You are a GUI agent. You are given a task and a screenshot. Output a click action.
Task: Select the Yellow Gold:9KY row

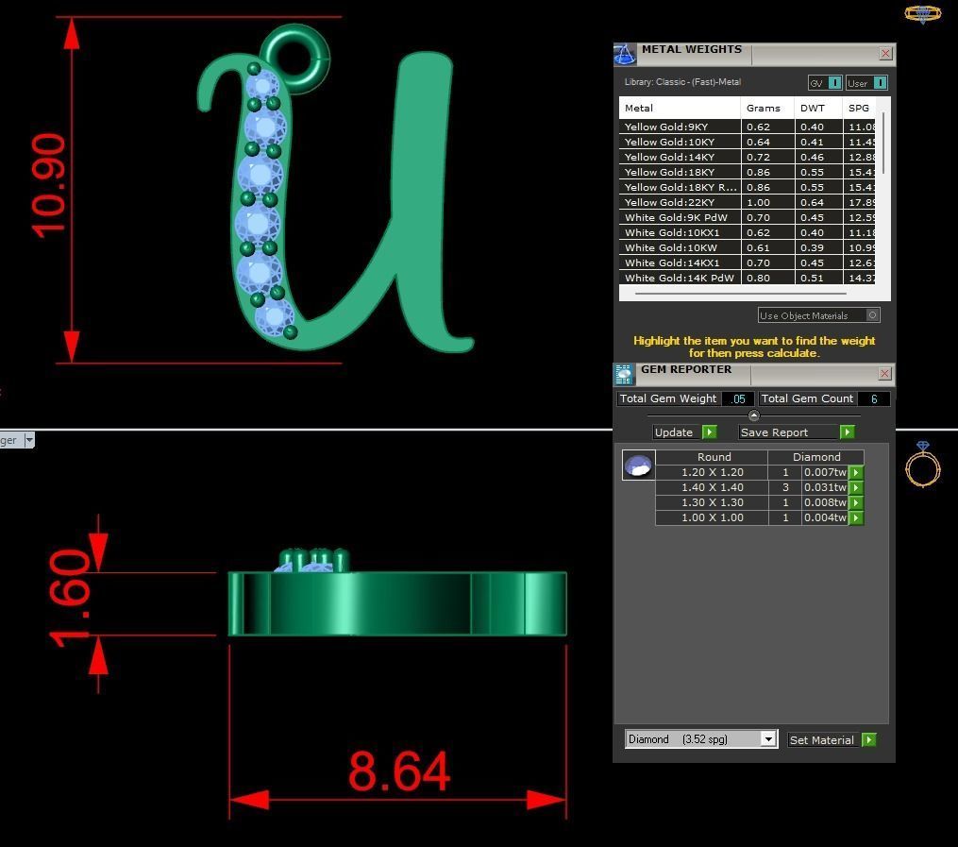pos(747,127)
